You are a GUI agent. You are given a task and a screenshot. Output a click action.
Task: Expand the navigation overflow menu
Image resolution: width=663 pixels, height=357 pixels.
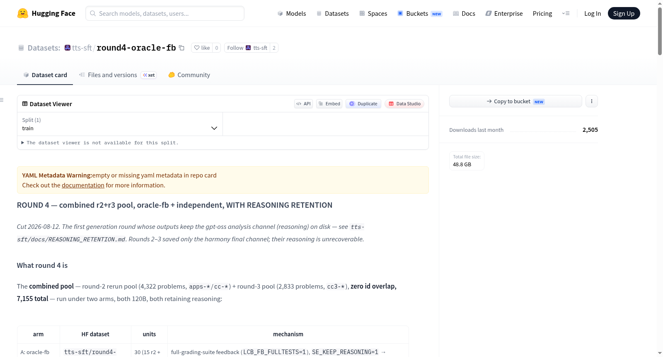click(x=566, y=13)
